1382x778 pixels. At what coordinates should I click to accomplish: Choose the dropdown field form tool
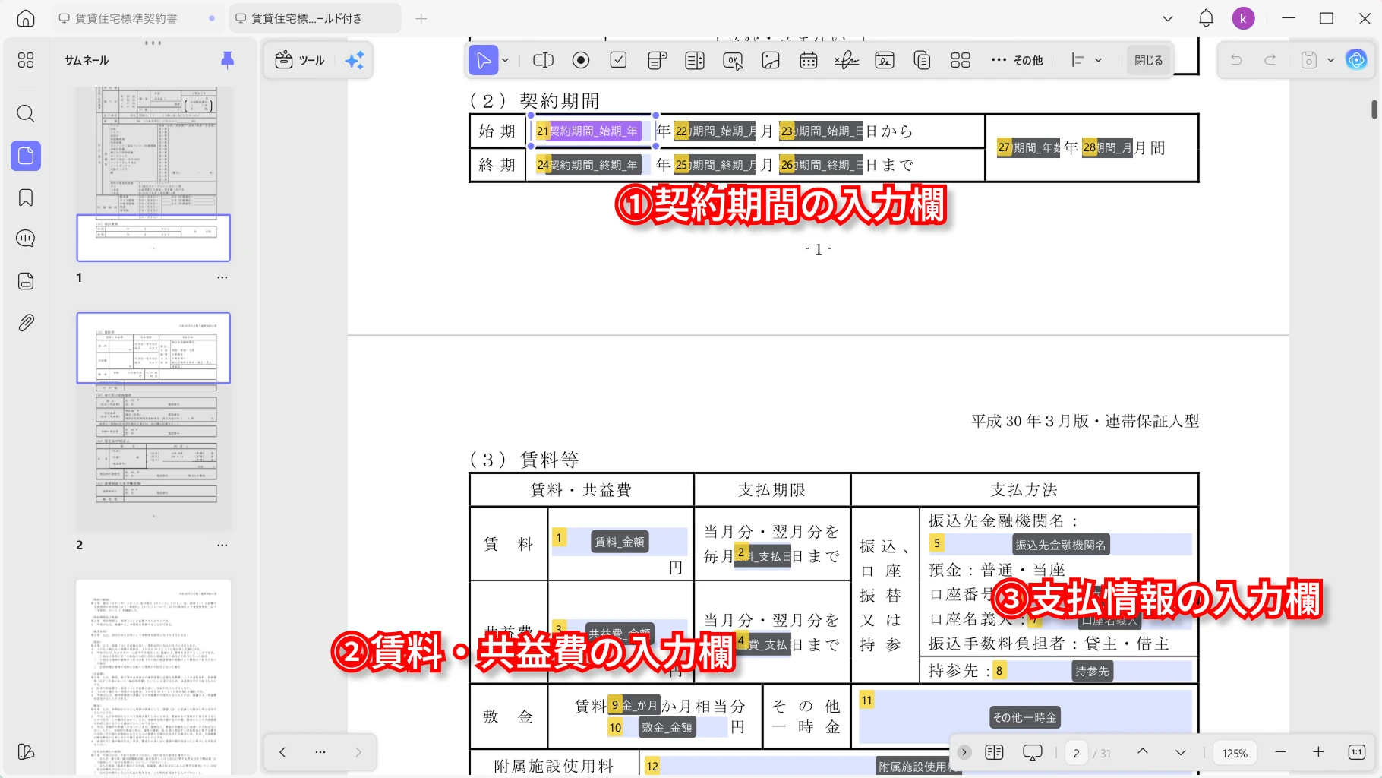tap(657, 60)
